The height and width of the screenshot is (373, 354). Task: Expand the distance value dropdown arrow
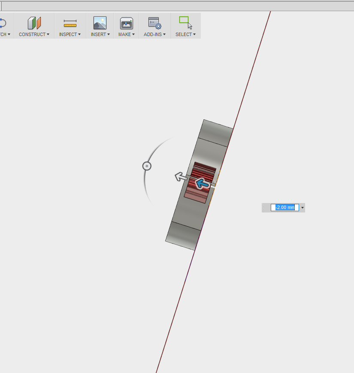pos(302,207)
